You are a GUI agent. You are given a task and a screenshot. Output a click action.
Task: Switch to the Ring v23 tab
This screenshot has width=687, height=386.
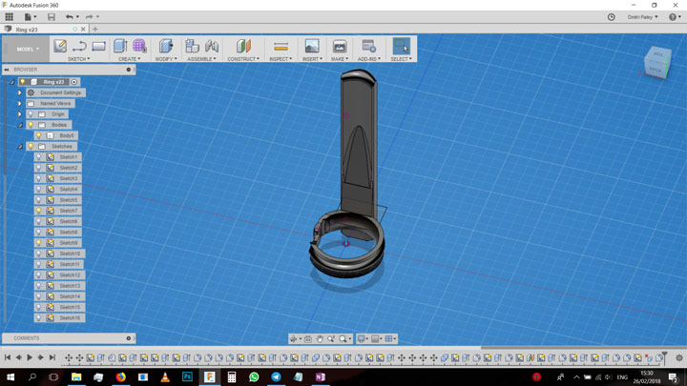pos(27,30)
